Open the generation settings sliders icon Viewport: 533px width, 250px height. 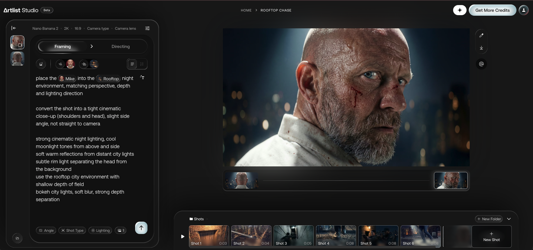click(x=147, y=28)
